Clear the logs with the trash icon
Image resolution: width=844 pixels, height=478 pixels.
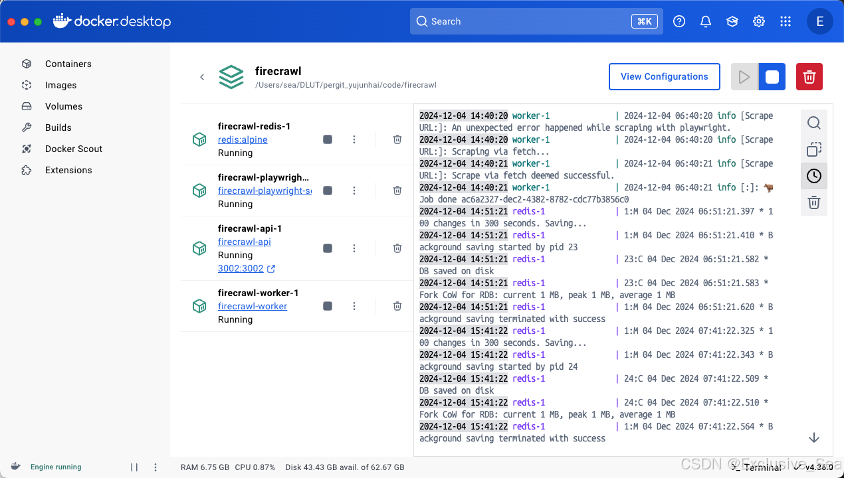814,202
